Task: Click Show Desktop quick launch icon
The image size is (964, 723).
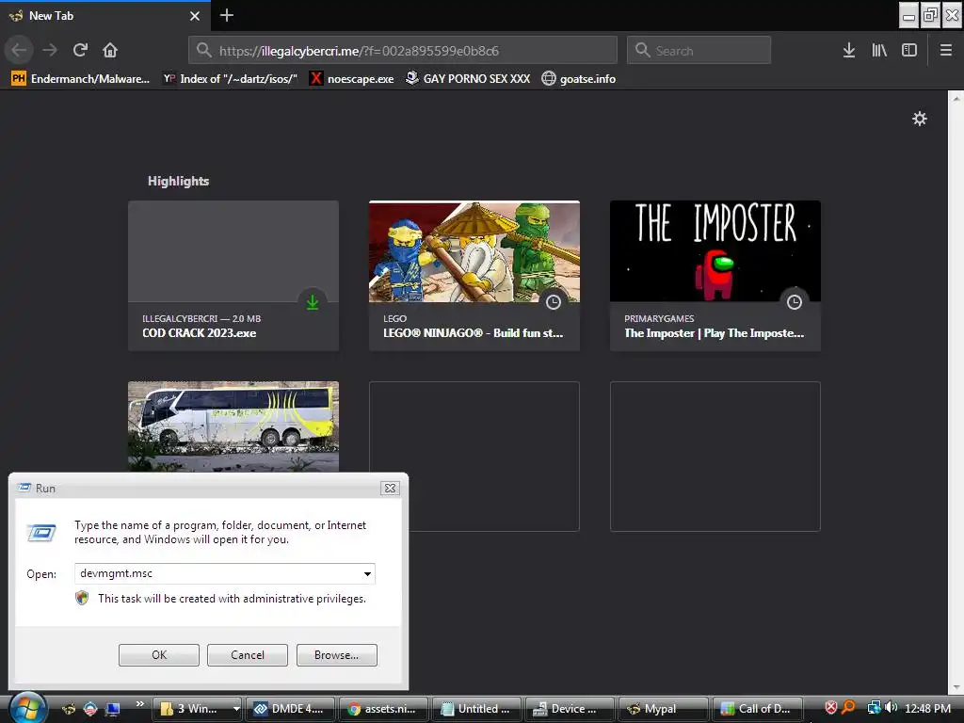Action: (x=113, y=708)
